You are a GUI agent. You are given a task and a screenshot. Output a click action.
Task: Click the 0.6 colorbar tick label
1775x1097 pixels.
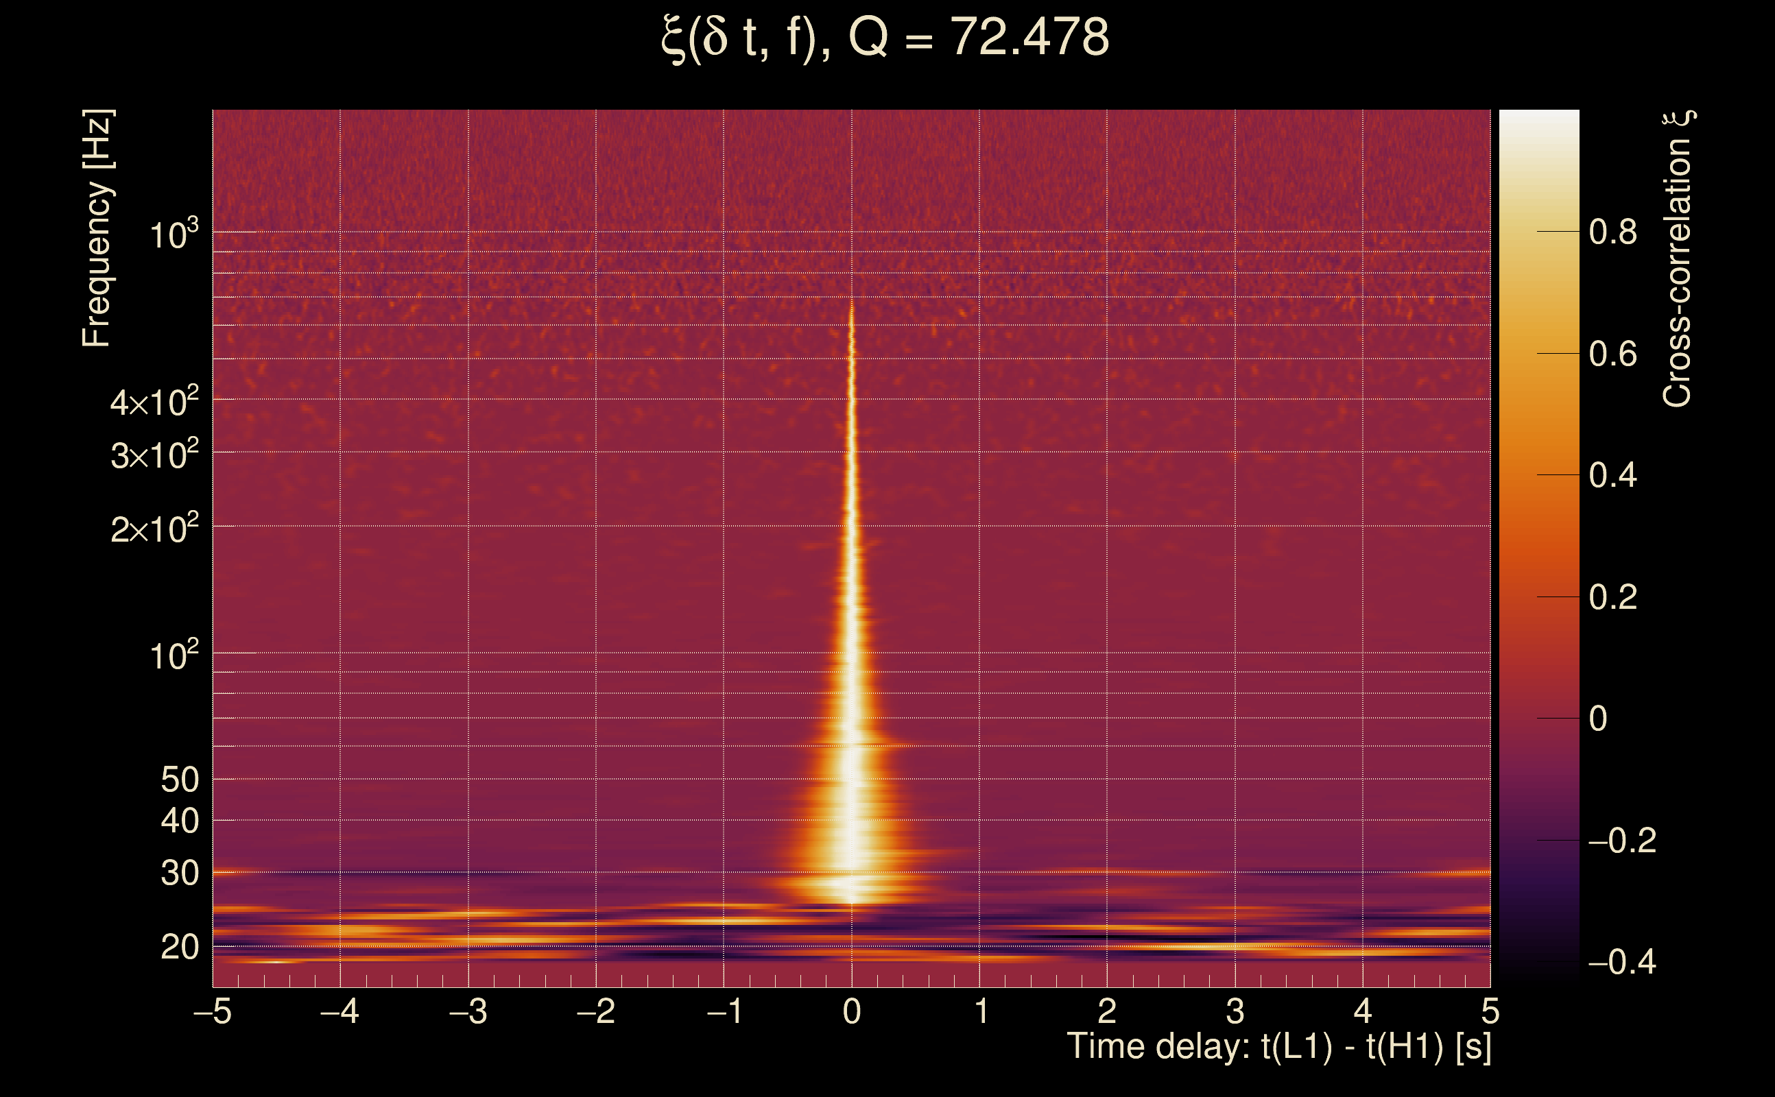[x=1612, y=354]
